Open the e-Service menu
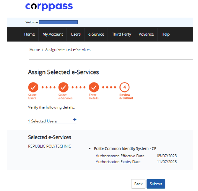 (96, 34)
